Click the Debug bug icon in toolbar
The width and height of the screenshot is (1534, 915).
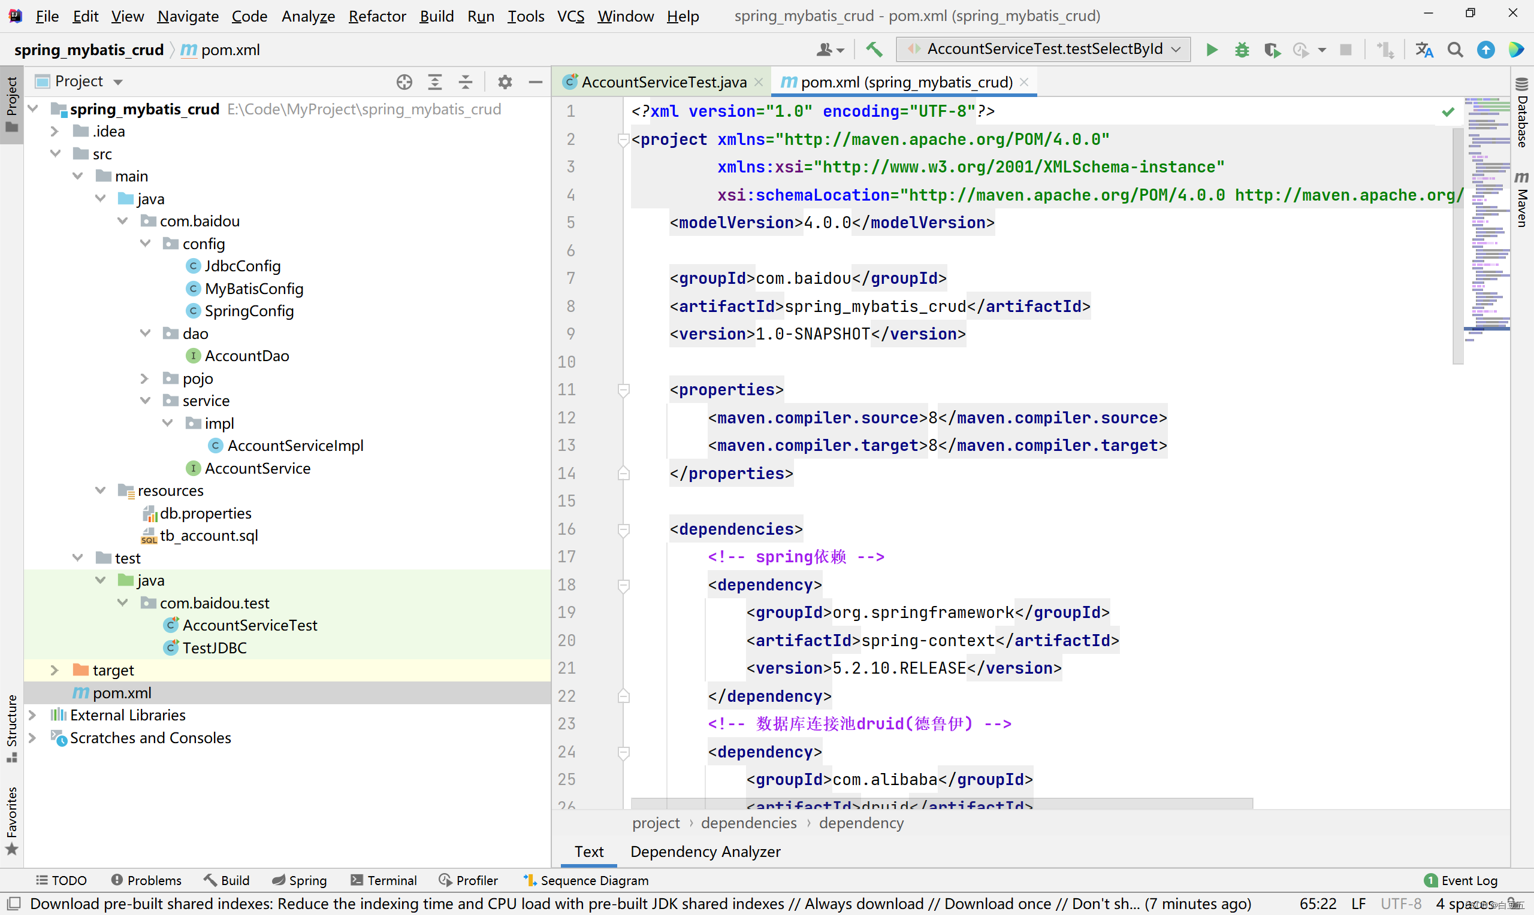(1242, 49)
